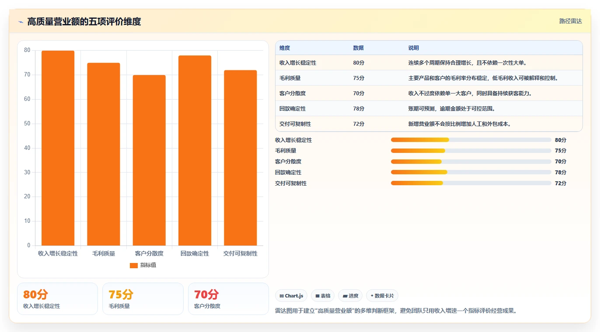Click the 数据卡片 tag chip
The image size is (600, 332).
click(382, 296)
